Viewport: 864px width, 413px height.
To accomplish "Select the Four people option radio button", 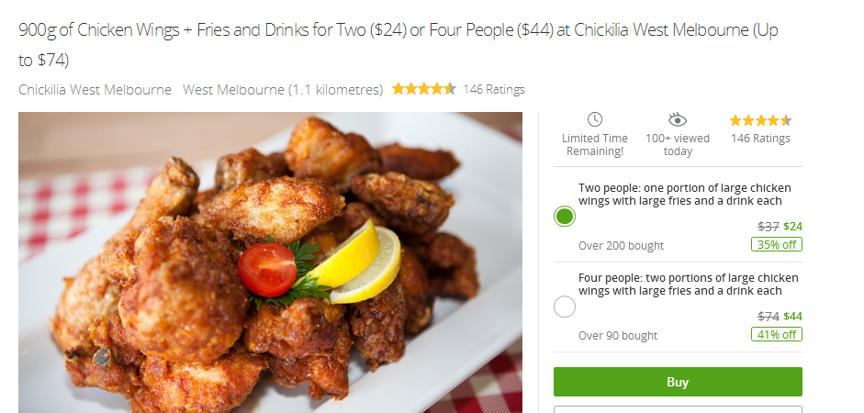I will [565, 307].
